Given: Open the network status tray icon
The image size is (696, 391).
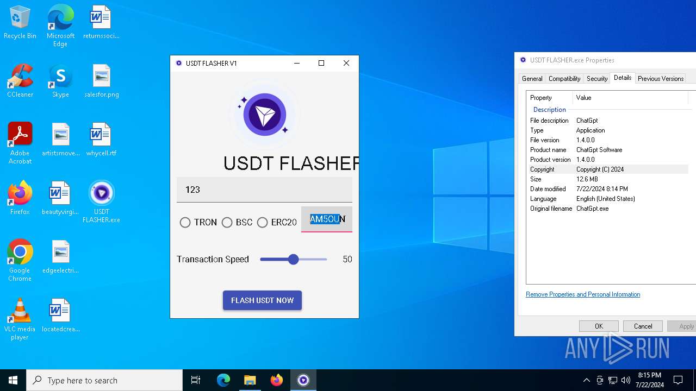Looking at the screenshot, I should point(613,380).
